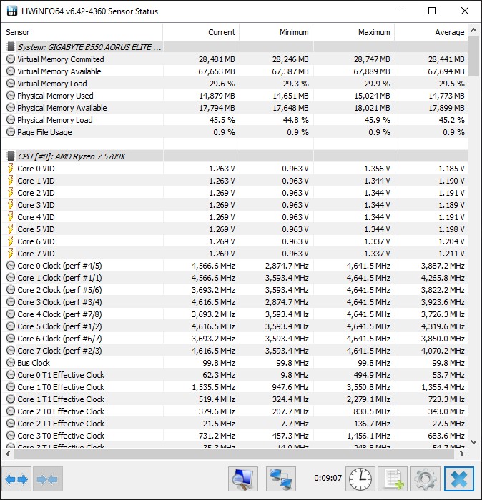Click the lightning icon beside Core 5 VID
The image size is (482, 500).
click(11, 229)
